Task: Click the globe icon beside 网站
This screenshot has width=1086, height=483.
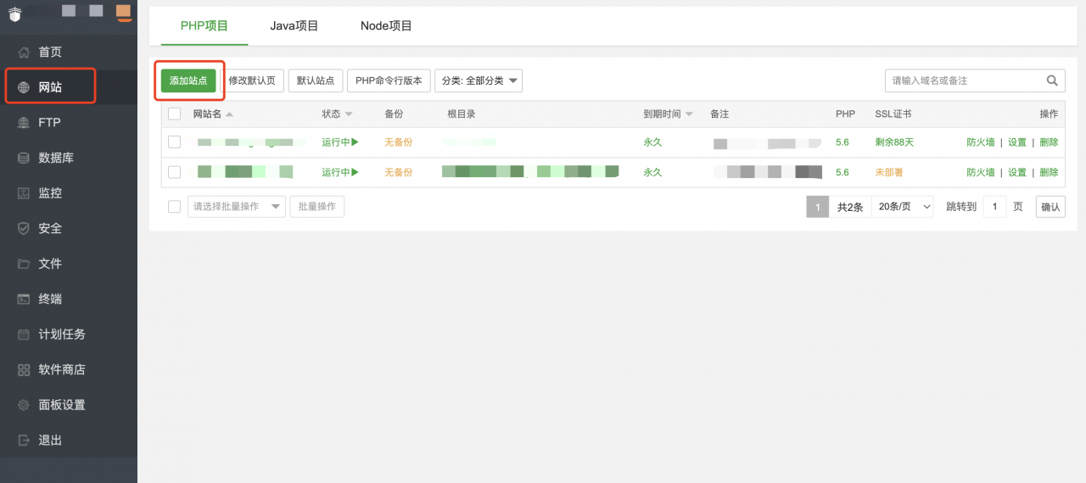Action: point(24,87)
